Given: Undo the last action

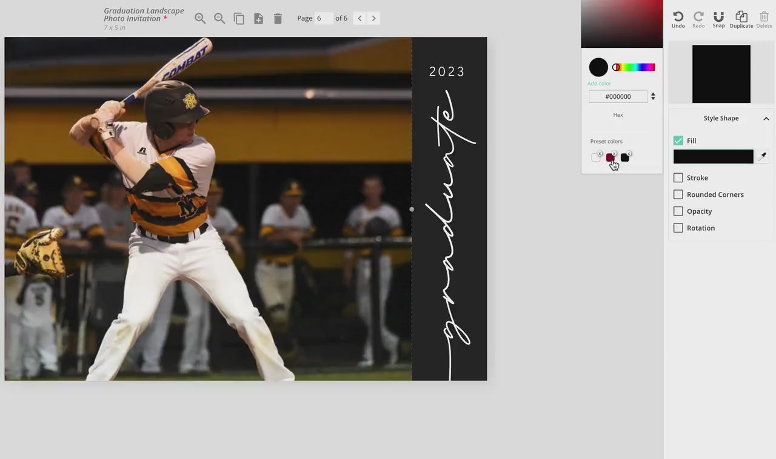Looking at the screenshot, I should (x=678, y=19).
